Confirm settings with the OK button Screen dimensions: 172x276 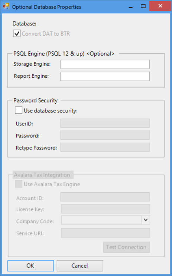[30, 266]
